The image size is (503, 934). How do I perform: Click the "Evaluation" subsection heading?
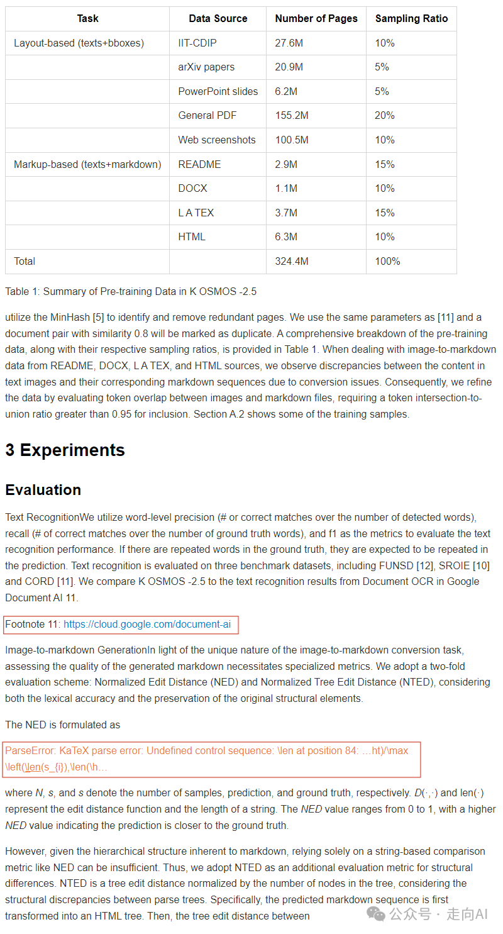[43, 490]
